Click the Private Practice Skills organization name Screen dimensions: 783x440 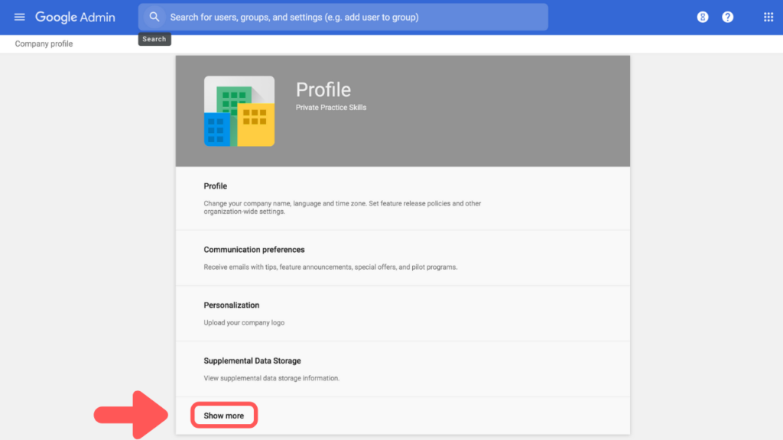331,107
